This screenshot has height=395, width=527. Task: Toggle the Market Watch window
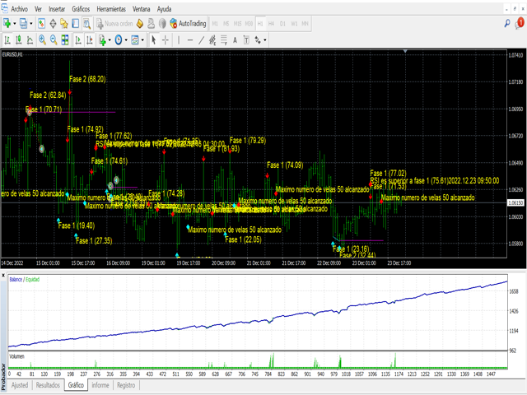point(41,24)
